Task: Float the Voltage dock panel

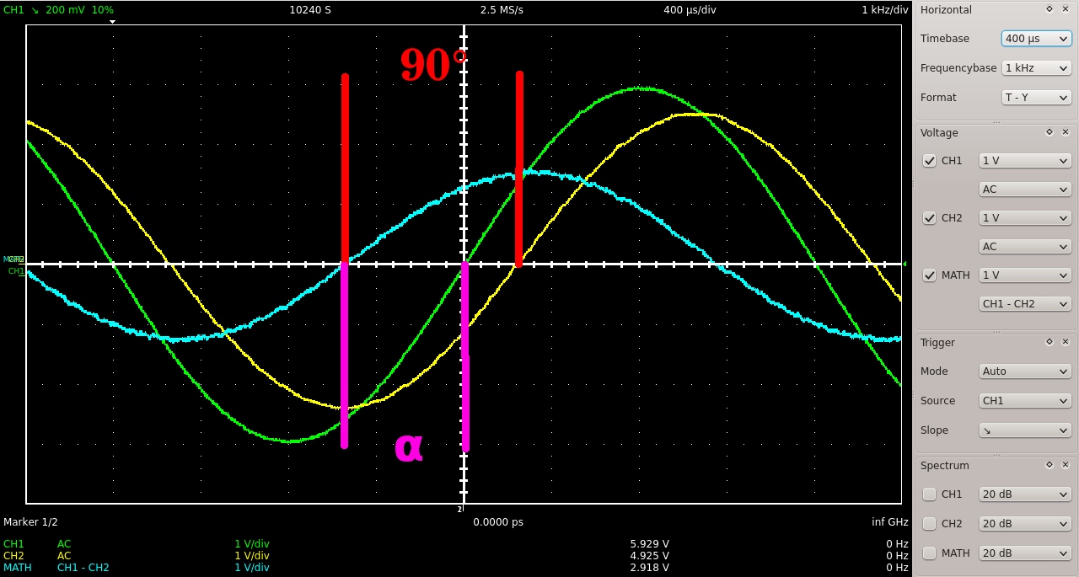Action: (1049, 132)
